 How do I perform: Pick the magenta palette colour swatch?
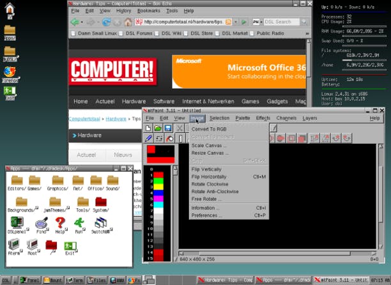pyautogui.click(x=158, y=199)
